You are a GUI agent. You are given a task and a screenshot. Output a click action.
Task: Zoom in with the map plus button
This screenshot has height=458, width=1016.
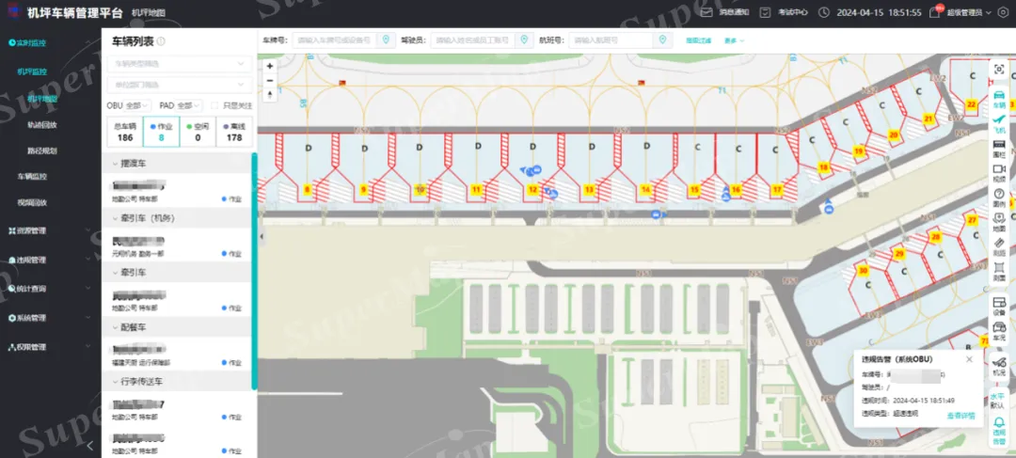point(270,67)
